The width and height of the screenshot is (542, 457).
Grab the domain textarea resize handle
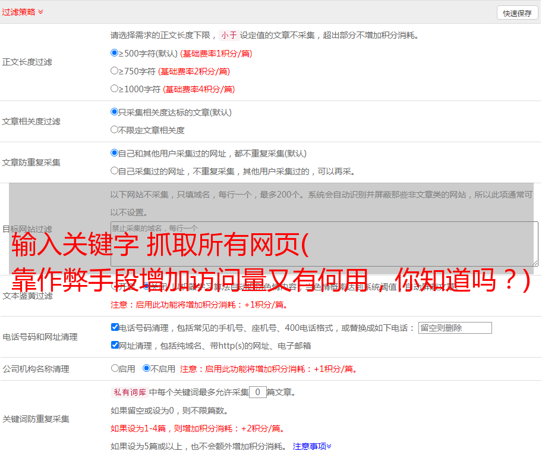[x=535, y=262]
